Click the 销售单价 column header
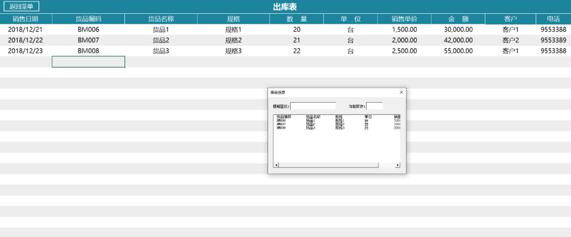571x237 pixels. pyautogui.click(x=404, y=19)
